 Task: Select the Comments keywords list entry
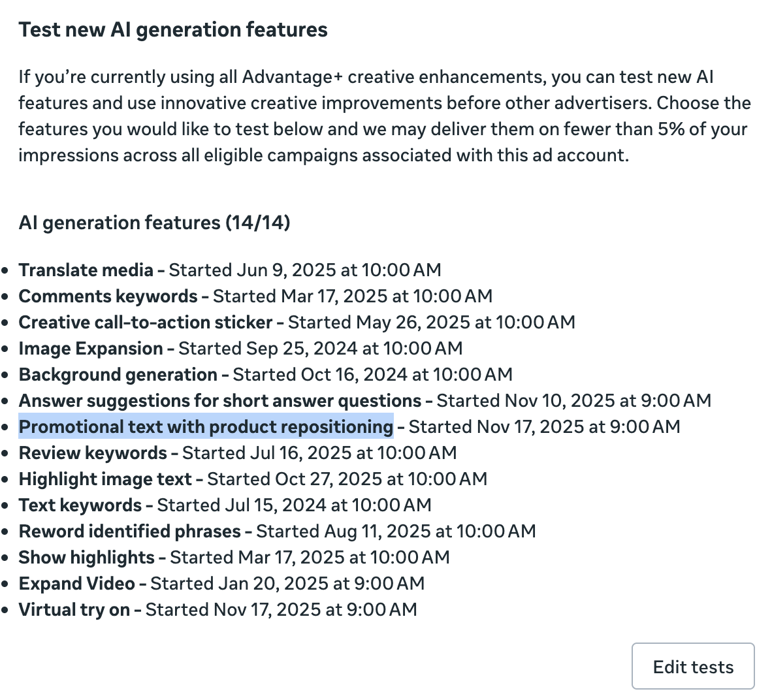[x=108, y=296]
